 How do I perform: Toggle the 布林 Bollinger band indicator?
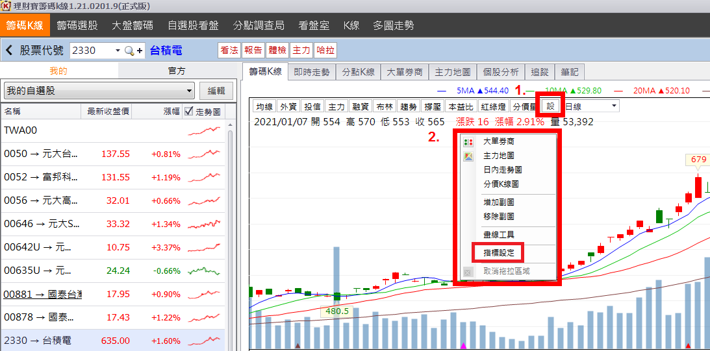pyautogui.click(x=385, y=106)
